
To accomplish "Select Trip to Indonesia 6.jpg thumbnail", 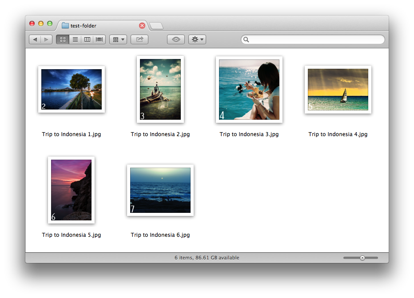I will click(x=160, y=190).
